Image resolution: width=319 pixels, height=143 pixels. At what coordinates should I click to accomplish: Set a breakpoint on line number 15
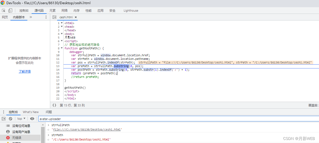[x=58, y=73]
